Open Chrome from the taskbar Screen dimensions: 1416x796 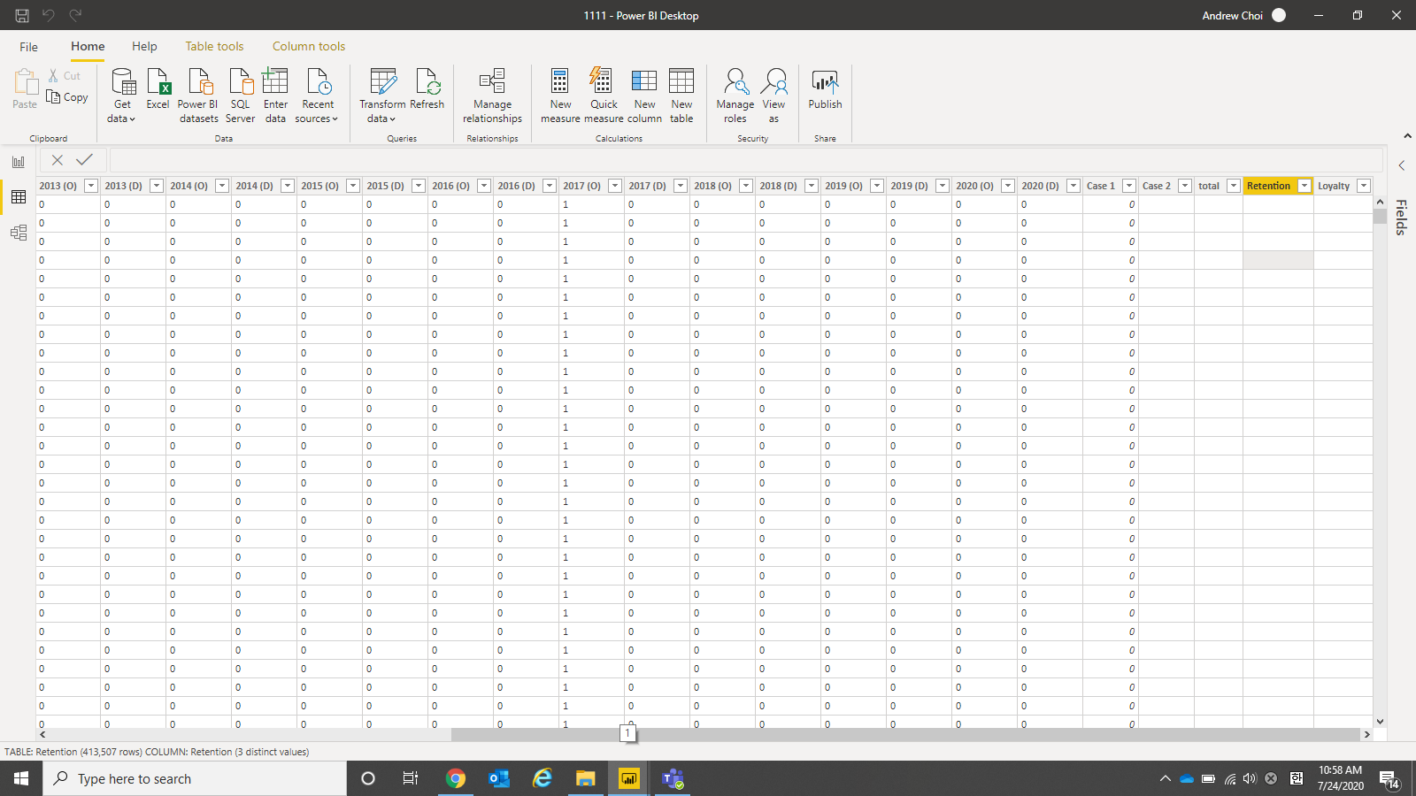point(456,778)
